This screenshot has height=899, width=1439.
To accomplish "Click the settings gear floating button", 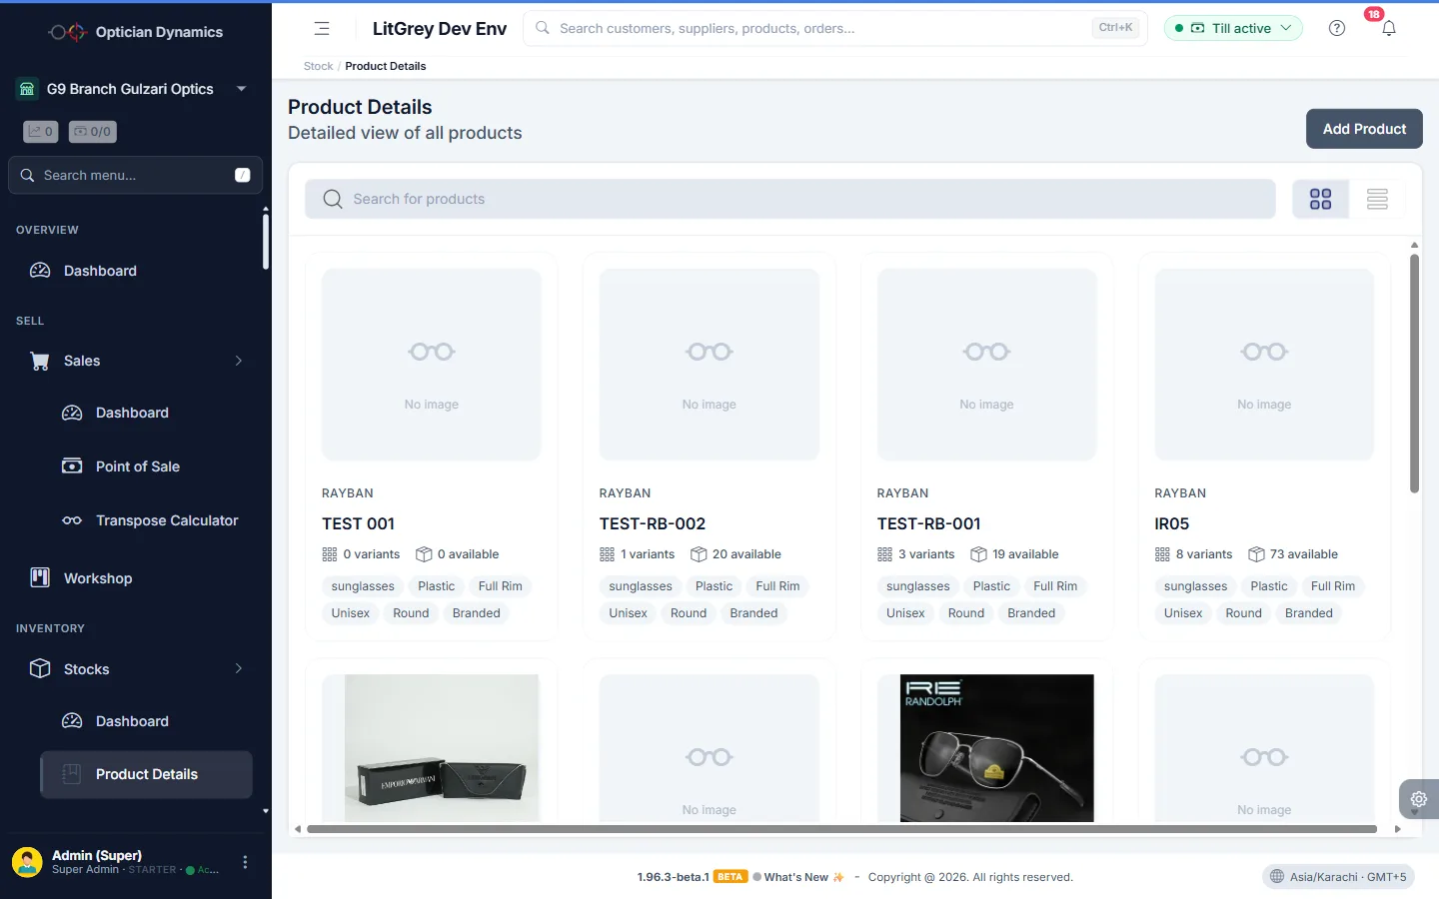I will 1419,799.
